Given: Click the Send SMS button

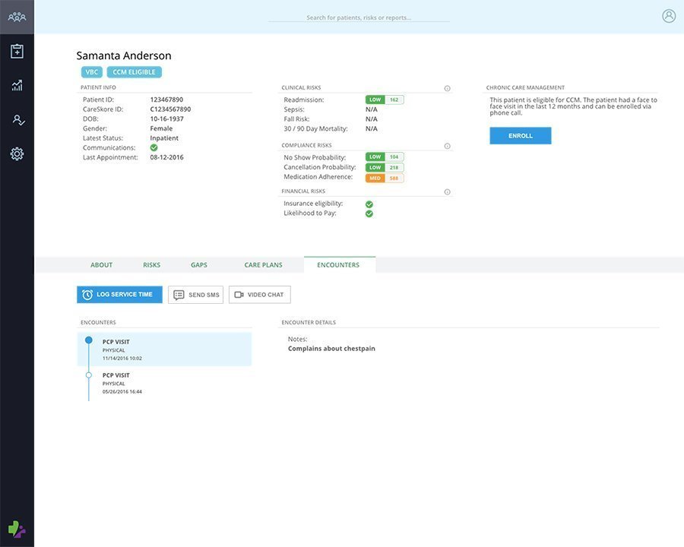Looking at the screenshot, I should (195, 295).
